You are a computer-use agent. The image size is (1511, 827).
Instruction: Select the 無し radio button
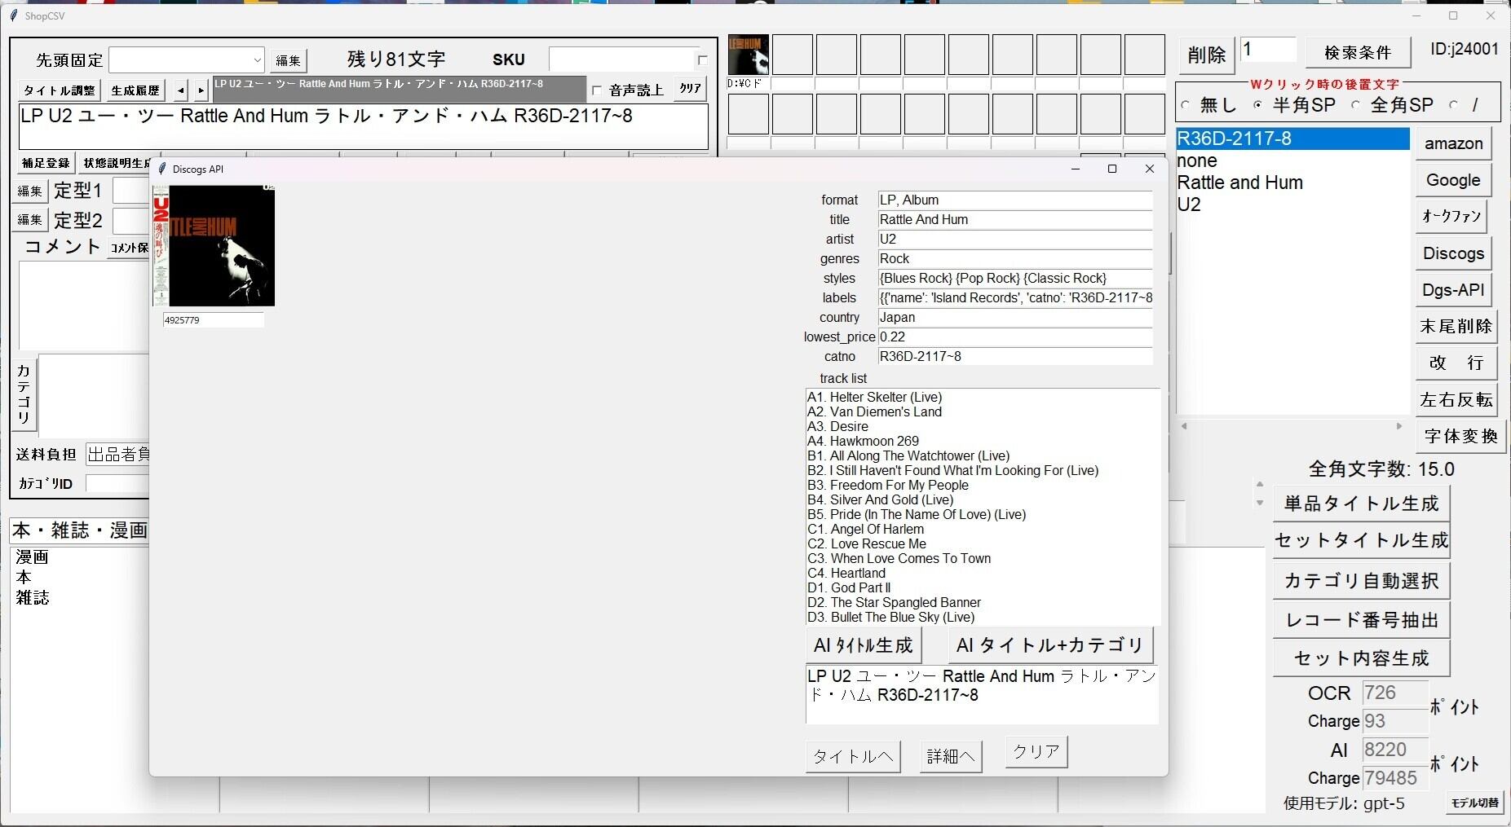pyautogui.click(x=1186, y=105)
